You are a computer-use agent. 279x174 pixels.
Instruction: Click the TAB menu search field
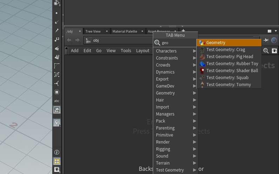177,43
